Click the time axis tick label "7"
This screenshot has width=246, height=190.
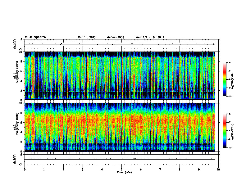(160, 169)
